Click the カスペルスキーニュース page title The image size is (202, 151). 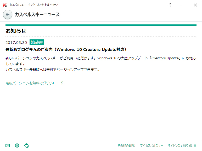[x=37, y=14]
